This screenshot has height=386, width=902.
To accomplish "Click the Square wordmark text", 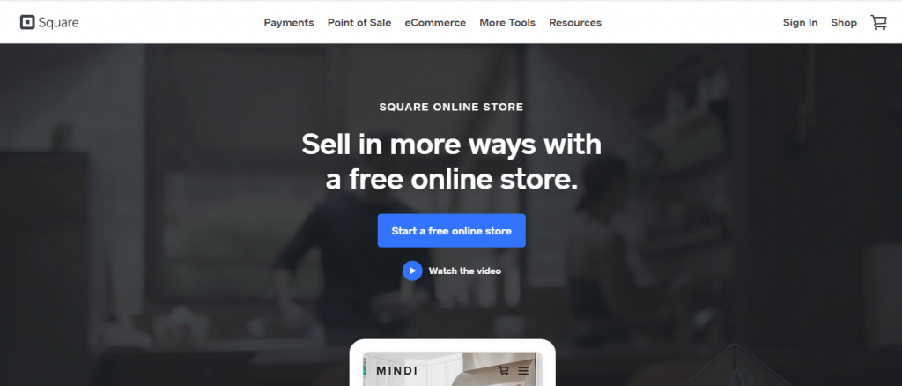I will coord(58,23).
